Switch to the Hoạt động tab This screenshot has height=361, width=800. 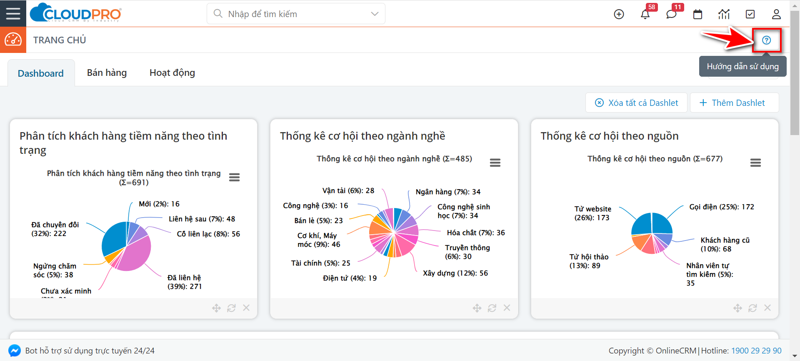172,73
